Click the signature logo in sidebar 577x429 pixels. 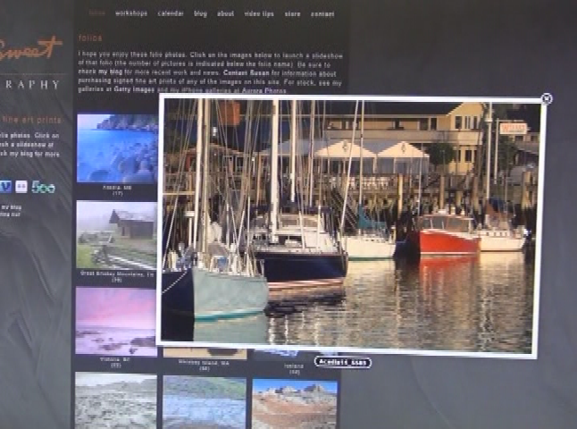coord(29,50)
